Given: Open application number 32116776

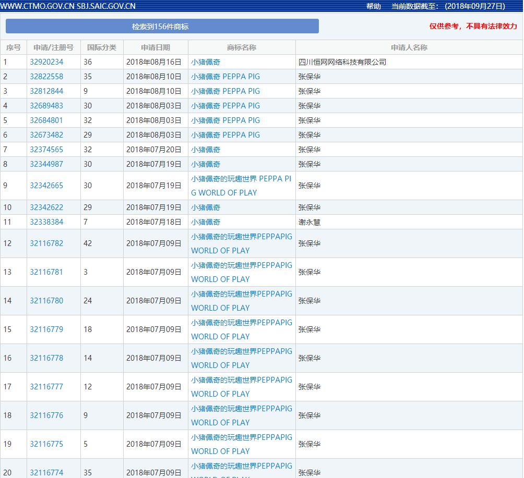Looking at the screenshot, I should (46, 415).
